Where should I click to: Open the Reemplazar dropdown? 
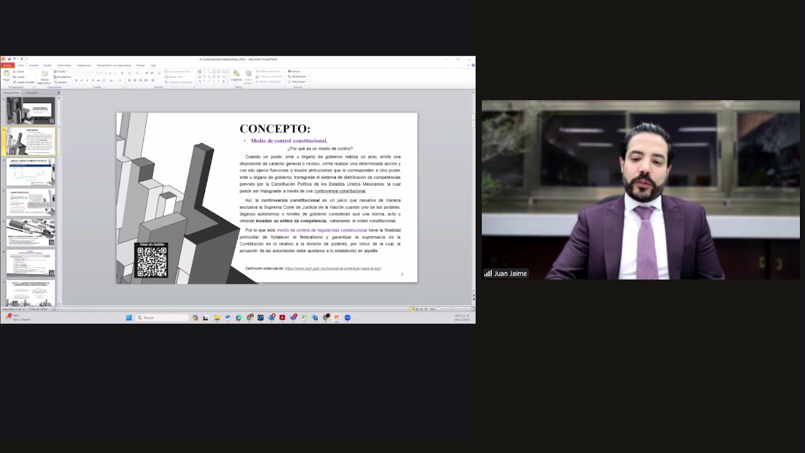pyautogui.click(x=299, y=76)
